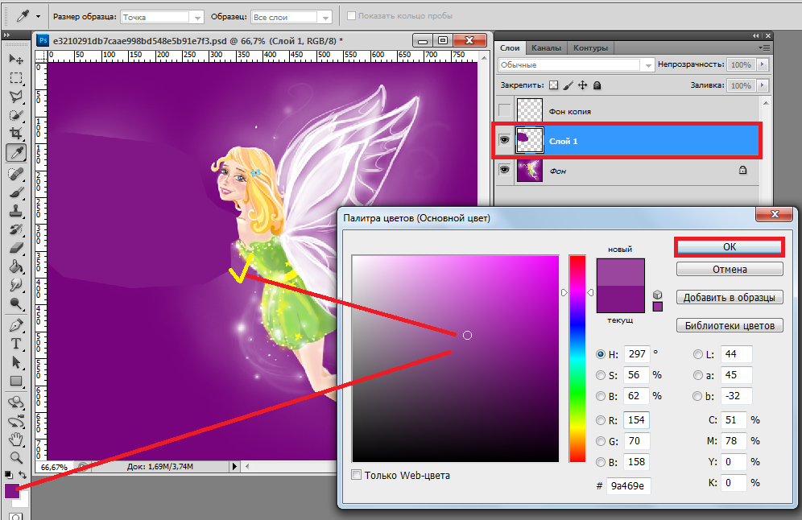Enable Только Web-цвета checkbox

(357, 475)
